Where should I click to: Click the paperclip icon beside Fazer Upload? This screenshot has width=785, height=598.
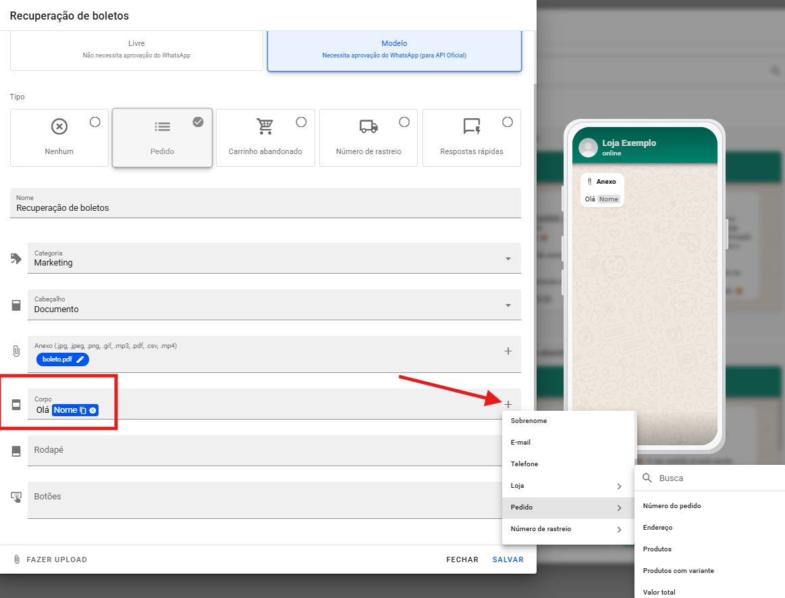(x=17, y=559)
